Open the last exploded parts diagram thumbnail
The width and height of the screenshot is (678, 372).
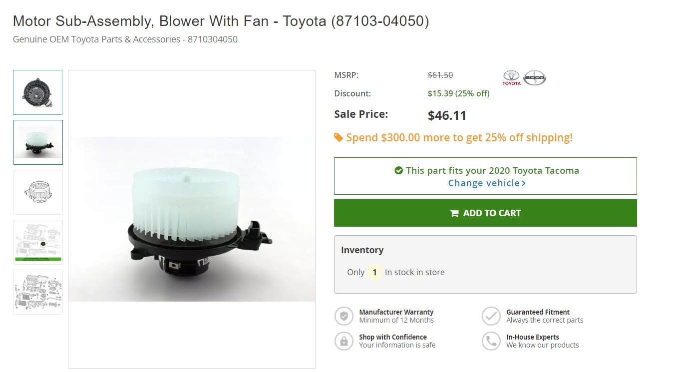click(38, 292)
